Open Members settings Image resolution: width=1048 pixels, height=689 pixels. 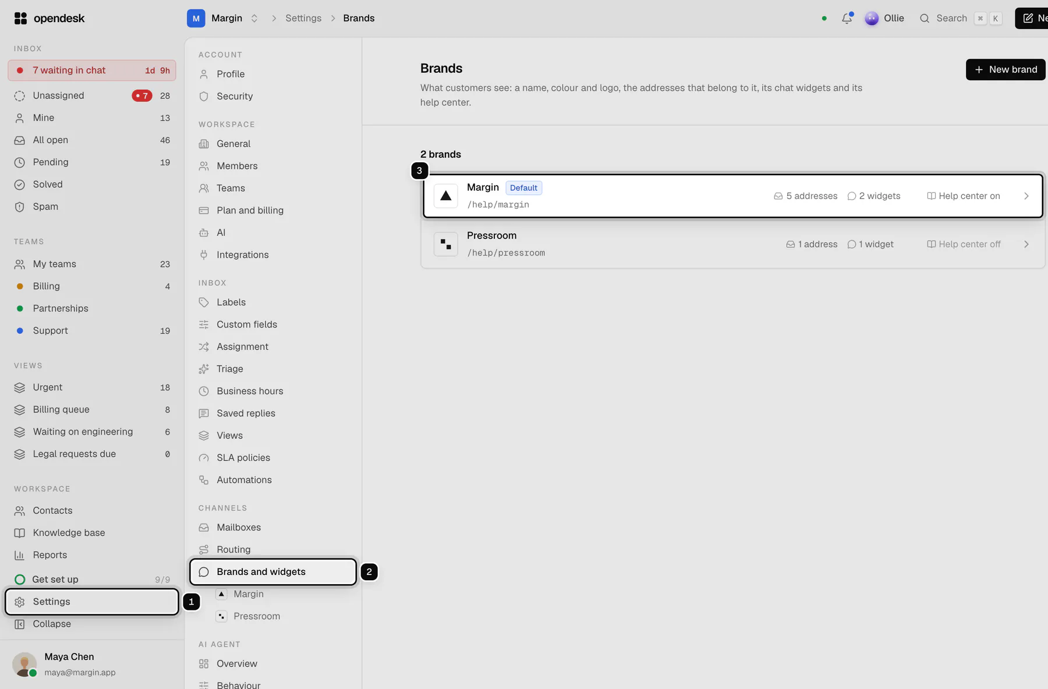(272, 166)
